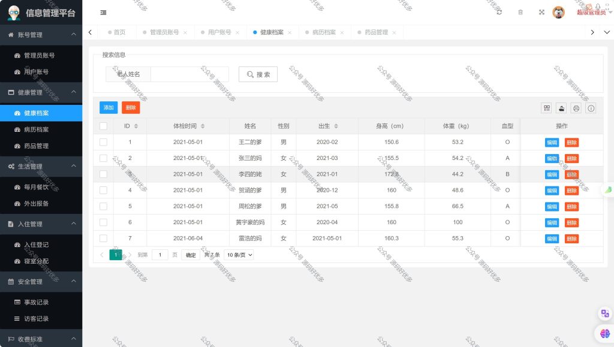Check the row for 周松的爹

point(103,206)
